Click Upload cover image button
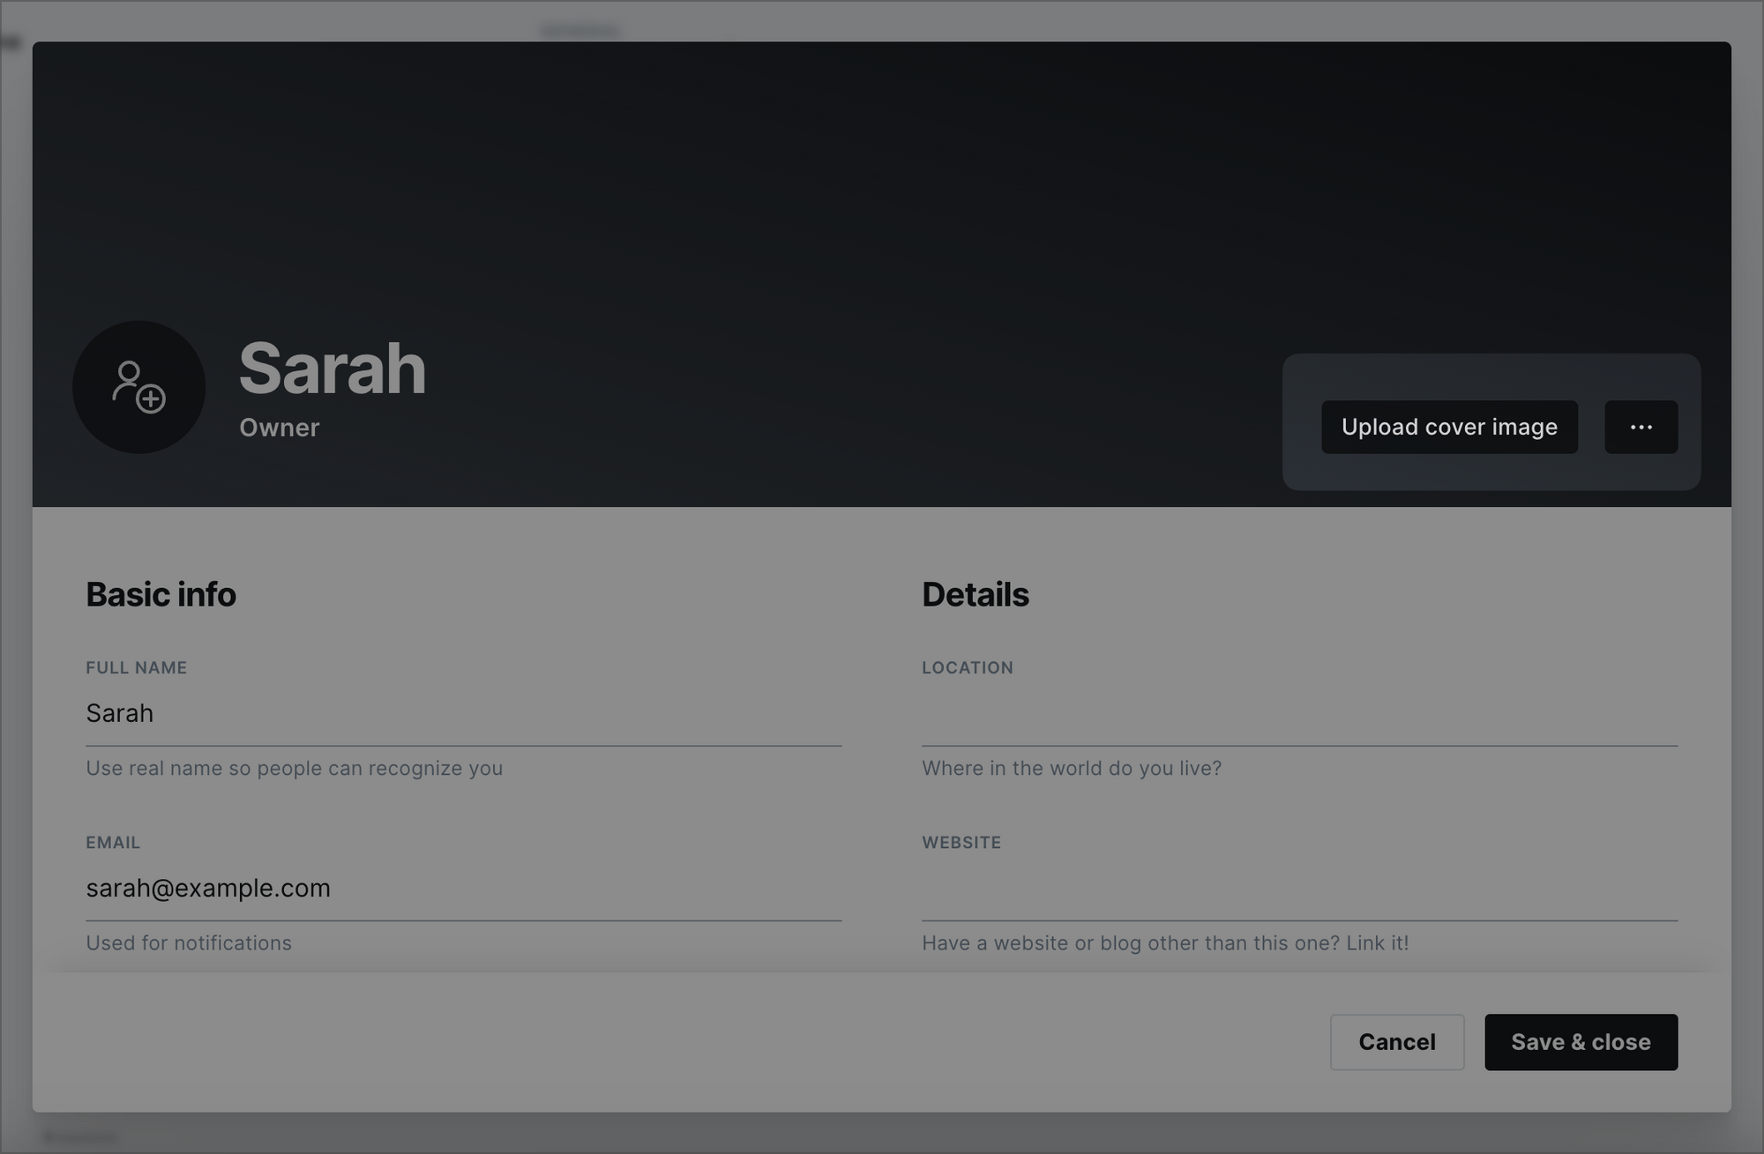 pos(1449,428)
